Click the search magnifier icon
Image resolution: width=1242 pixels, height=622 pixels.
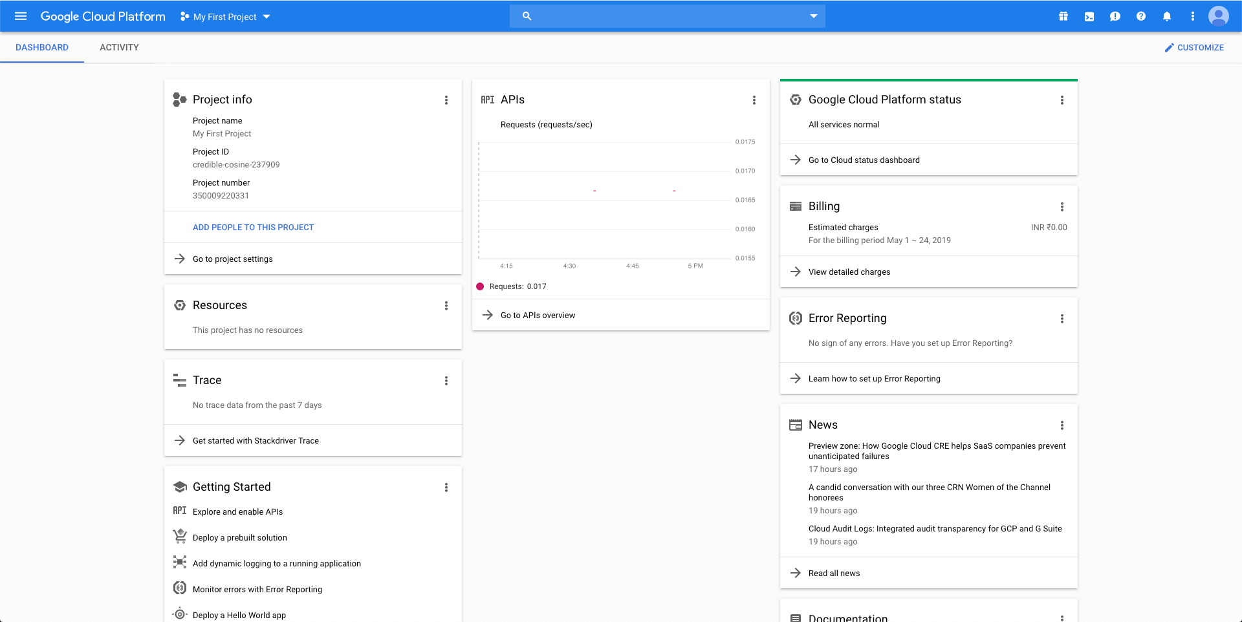[527, 16]
